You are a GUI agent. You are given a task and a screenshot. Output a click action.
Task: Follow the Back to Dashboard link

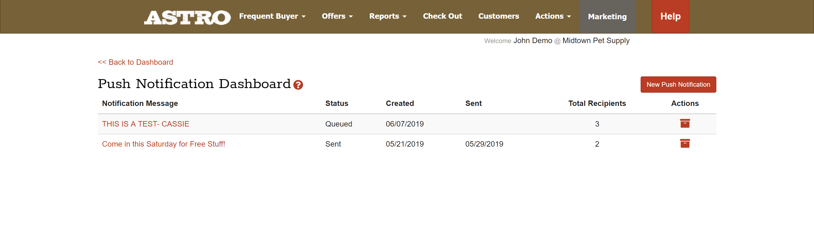[135, 62]
